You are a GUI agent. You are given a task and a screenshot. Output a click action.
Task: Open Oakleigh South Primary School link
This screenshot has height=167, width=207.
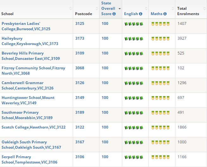(x=31, y=145)
